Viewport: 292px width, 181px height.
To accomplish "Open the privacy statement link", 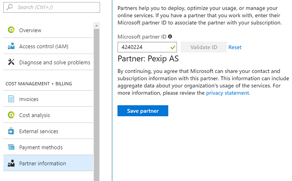I will coord(227,93).
